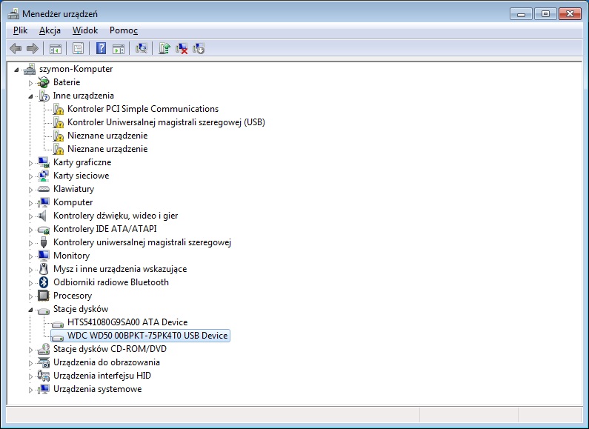Viewport: 589px width, 429px height.
Task: Open the Plik menu
Action: coord(20,30)
